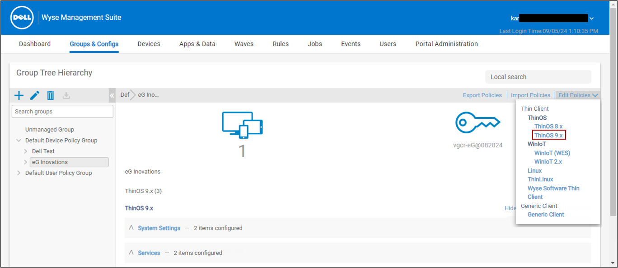Click the blue group token key icon
Screen dimensions: 618x268
tap(478, 122)
